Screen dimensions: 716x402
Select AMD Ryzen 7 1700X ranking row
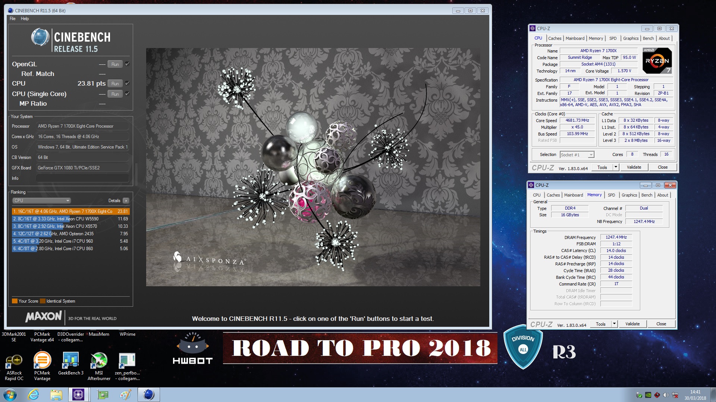(70, 211)
